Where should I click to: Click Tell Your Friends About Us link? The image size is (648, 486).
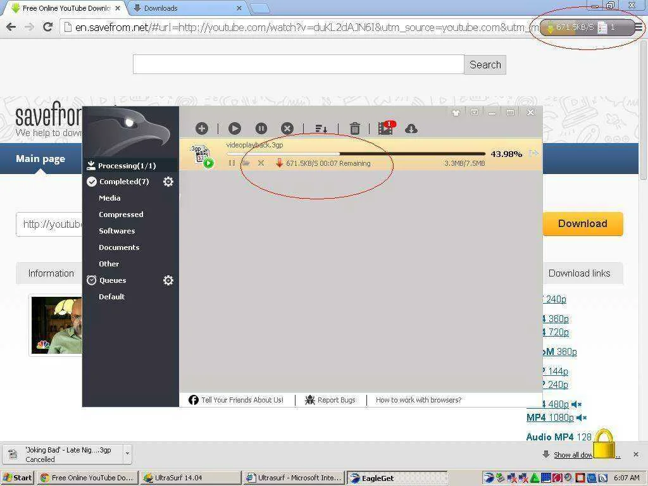tap(242, 400)
